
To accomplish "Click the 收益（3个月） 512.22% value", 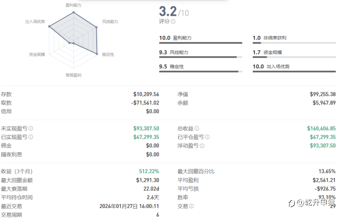I will click(x=150, y=171).
